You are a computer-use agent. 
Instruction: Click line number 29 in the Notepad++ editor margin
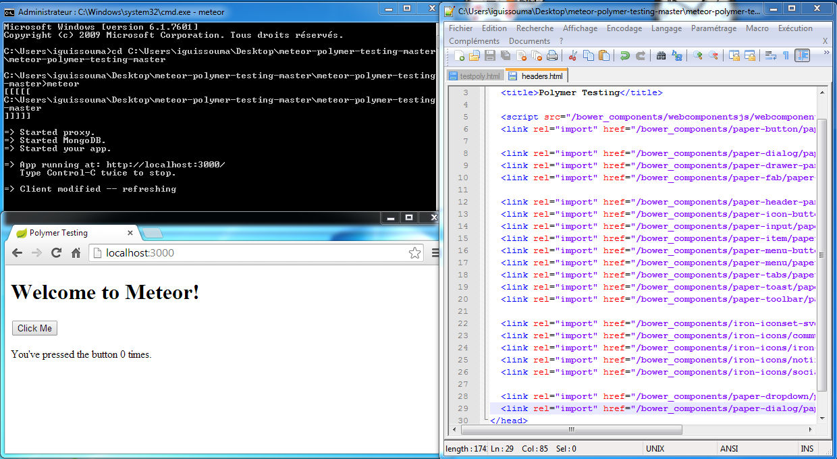pos(462,408)
